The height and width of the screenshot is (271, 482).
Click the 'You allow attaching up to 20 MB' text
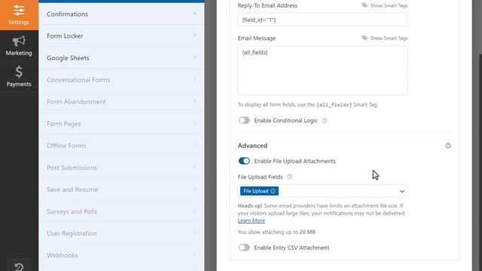[x=276, y=232]
